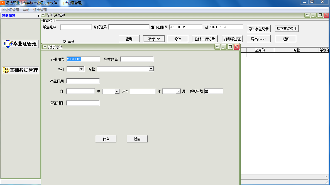Click the 学制年数 input field

214,91
